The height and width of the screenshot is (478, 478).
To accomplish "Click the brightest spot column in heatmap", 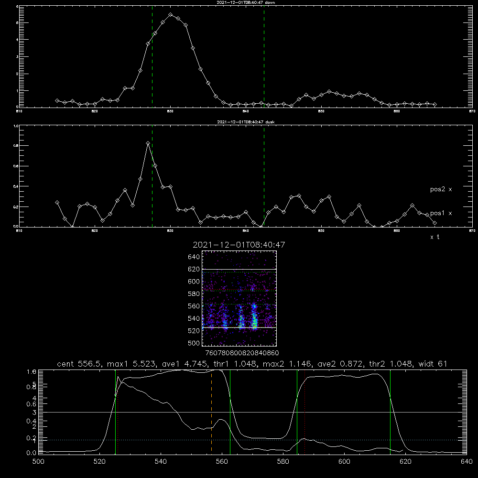I will 254,317.
